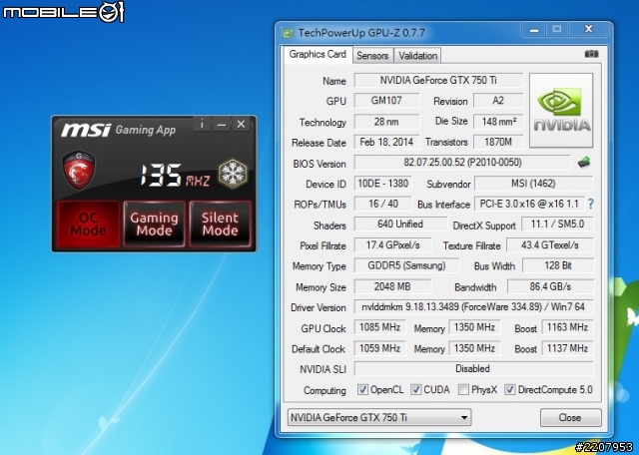Click the Name field NVIDIA GeForce GTX 750 Ti

coord(438,80)
